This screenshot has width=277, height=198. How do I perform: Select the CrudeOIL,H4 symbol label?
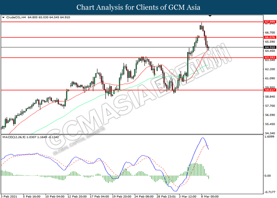click(x=16, y=17)
